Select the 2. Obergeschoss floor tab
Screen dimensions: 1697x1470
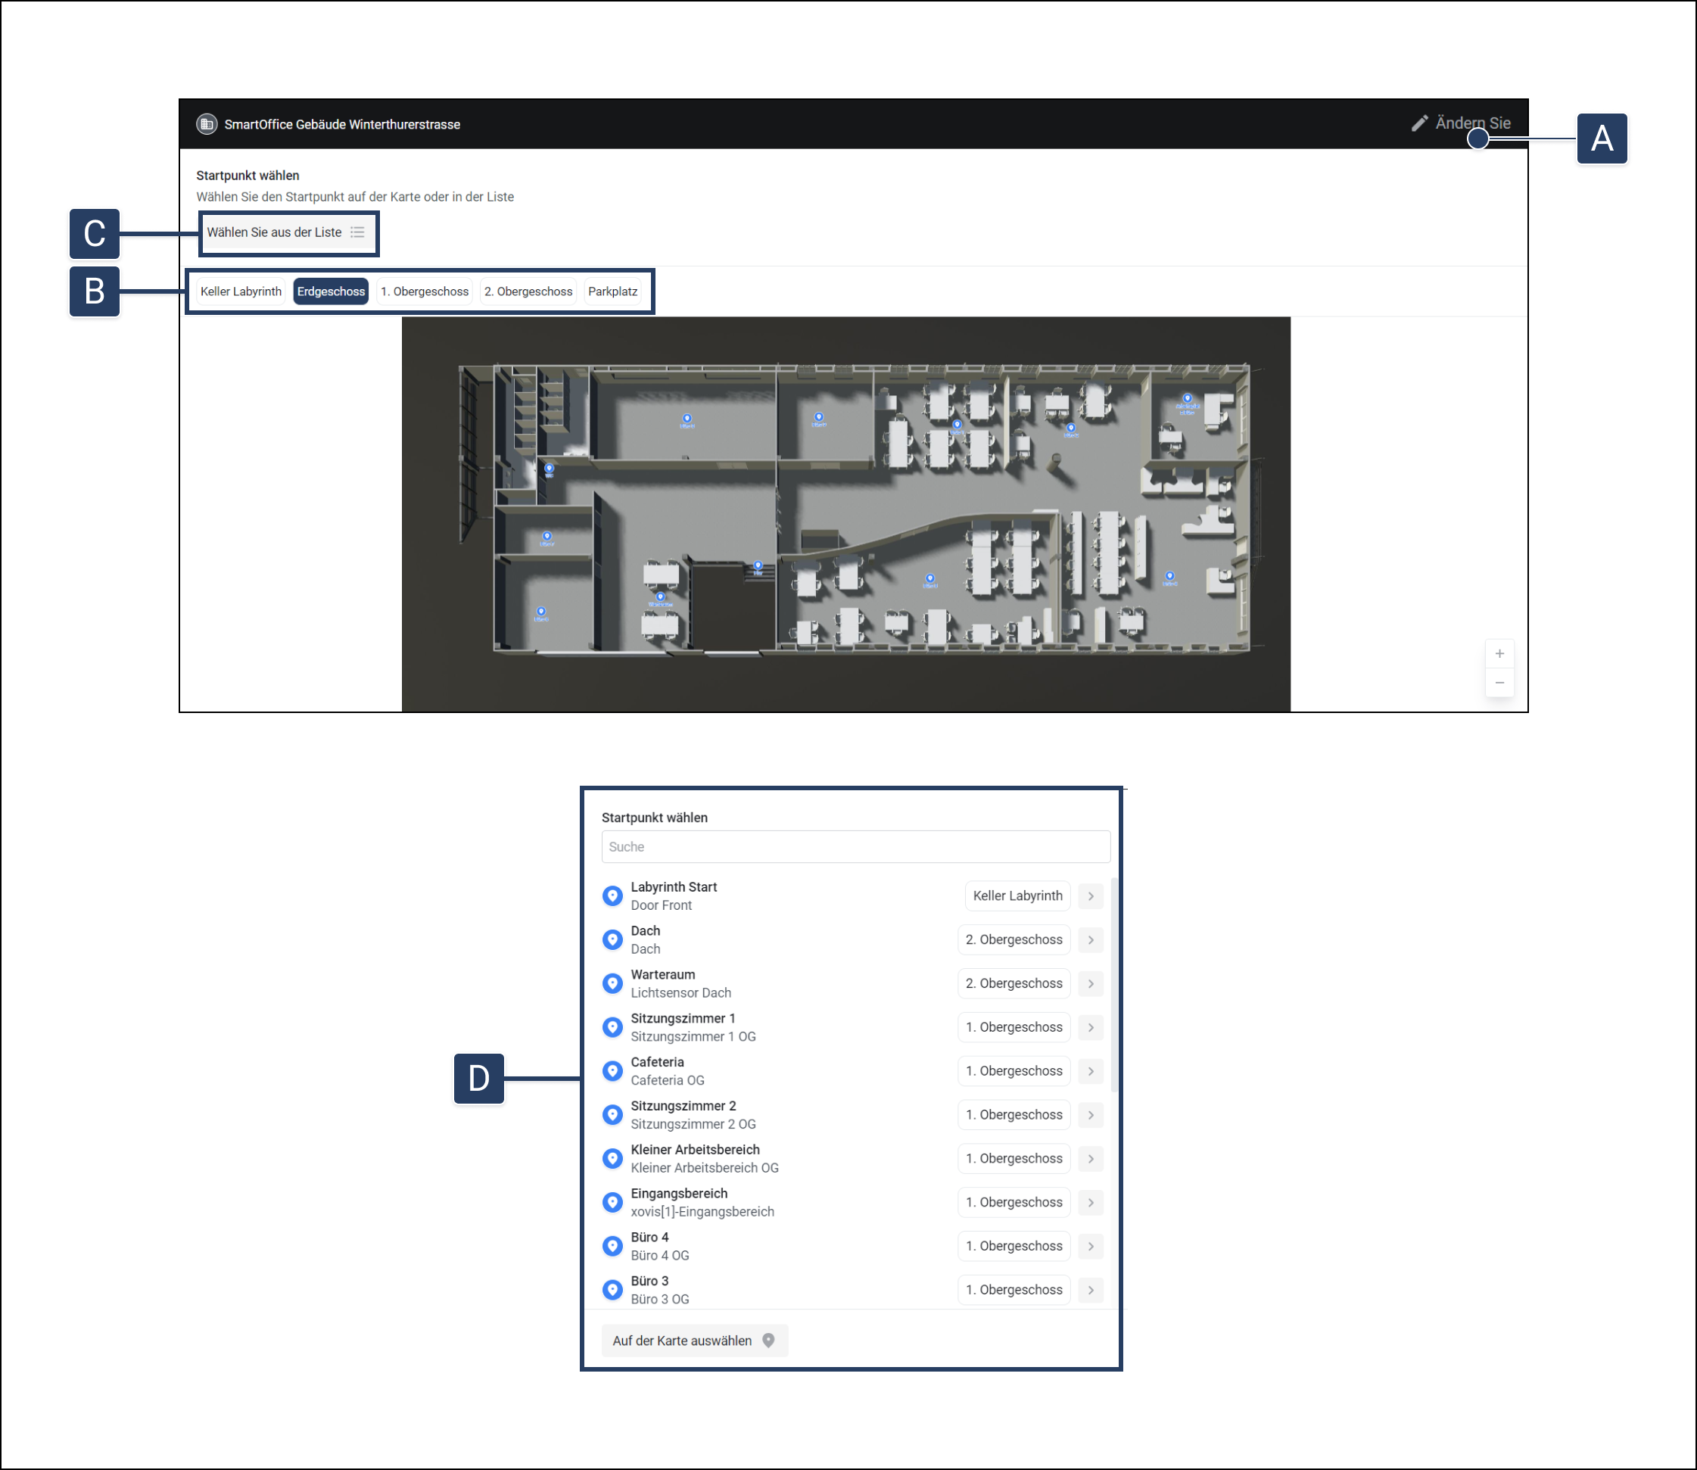(528, 291)
